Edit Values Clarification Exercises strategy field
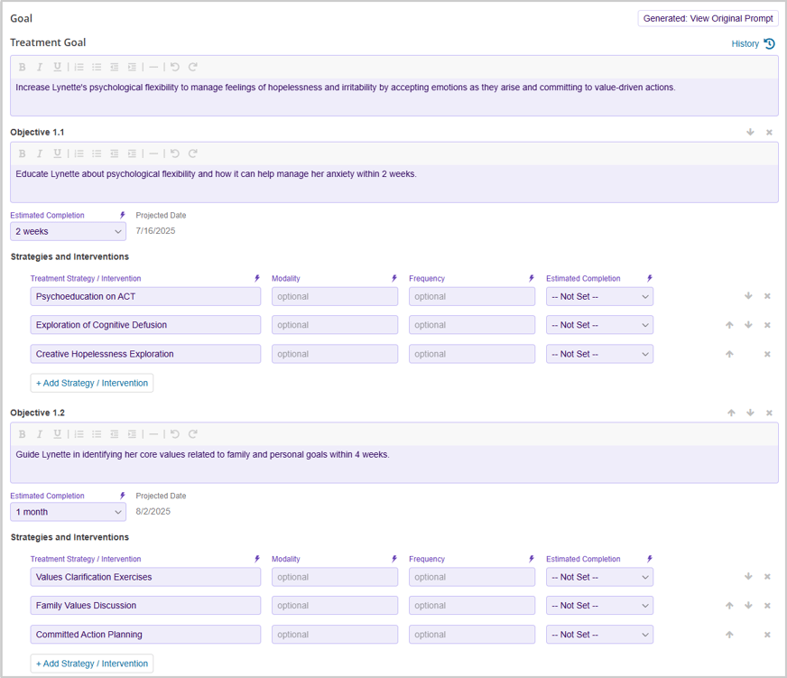The height and width of the screenshot is (678, 787). [145, 577]
